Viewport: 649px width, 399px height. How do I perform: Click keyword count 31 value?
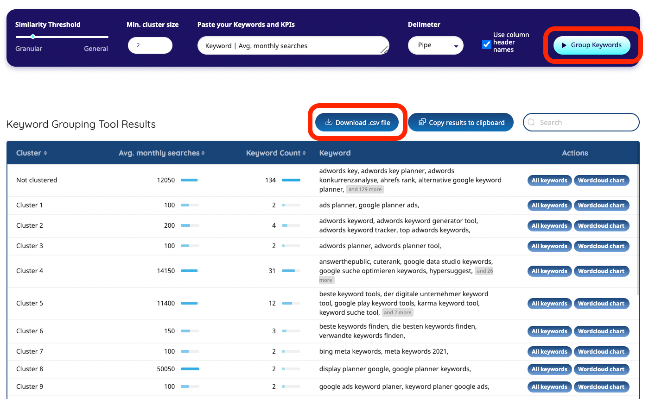click(272, 271)
